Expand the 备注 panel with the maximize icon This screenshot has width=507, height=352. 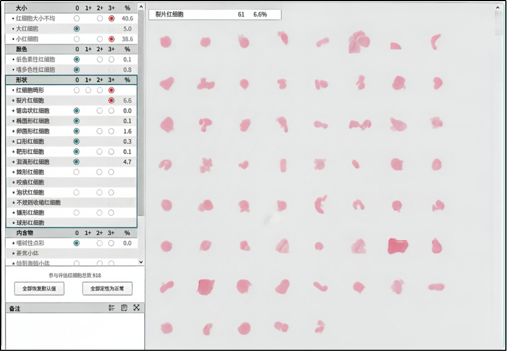coord(136,308)
